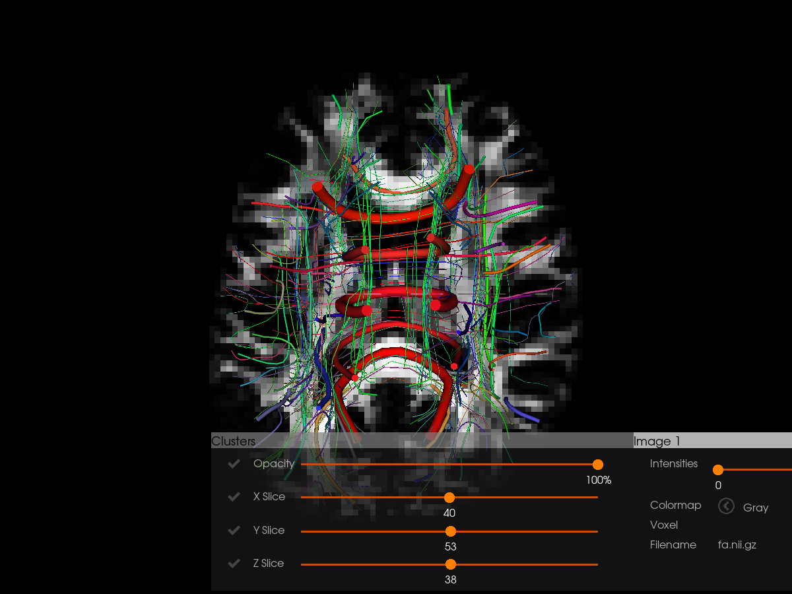Grab the Y Slice slider handle
This screenshot has width=792, height=594.
(x=451, y=531)
